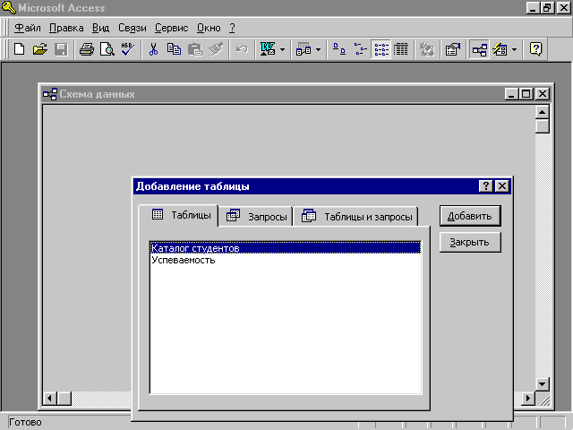Open the Окно menu

click(209, 28)
